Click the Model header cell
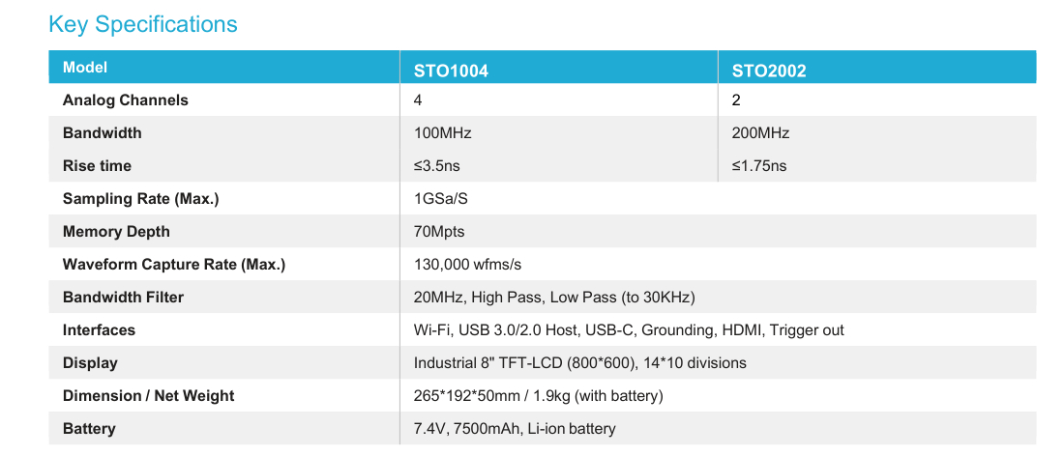This screenshot has height=456, width=1064. [85, 68]
